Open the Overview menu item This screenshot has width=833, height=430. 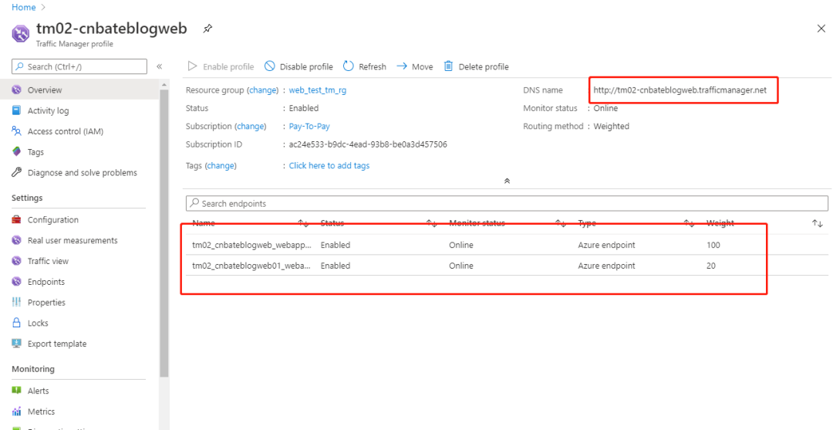(x=79, y=90)
